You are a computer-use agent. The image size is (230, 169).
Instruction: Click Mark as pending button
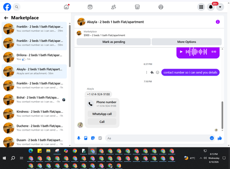coord(114,42)
